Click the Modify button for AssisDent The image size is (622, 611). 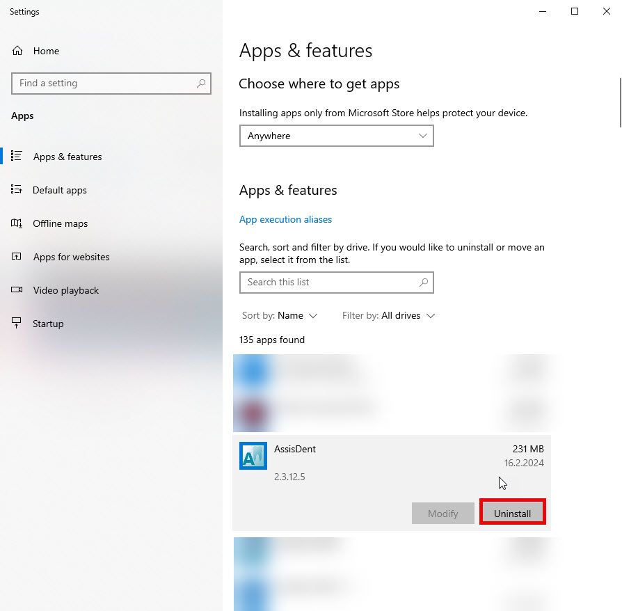click(x=442, y=514)
